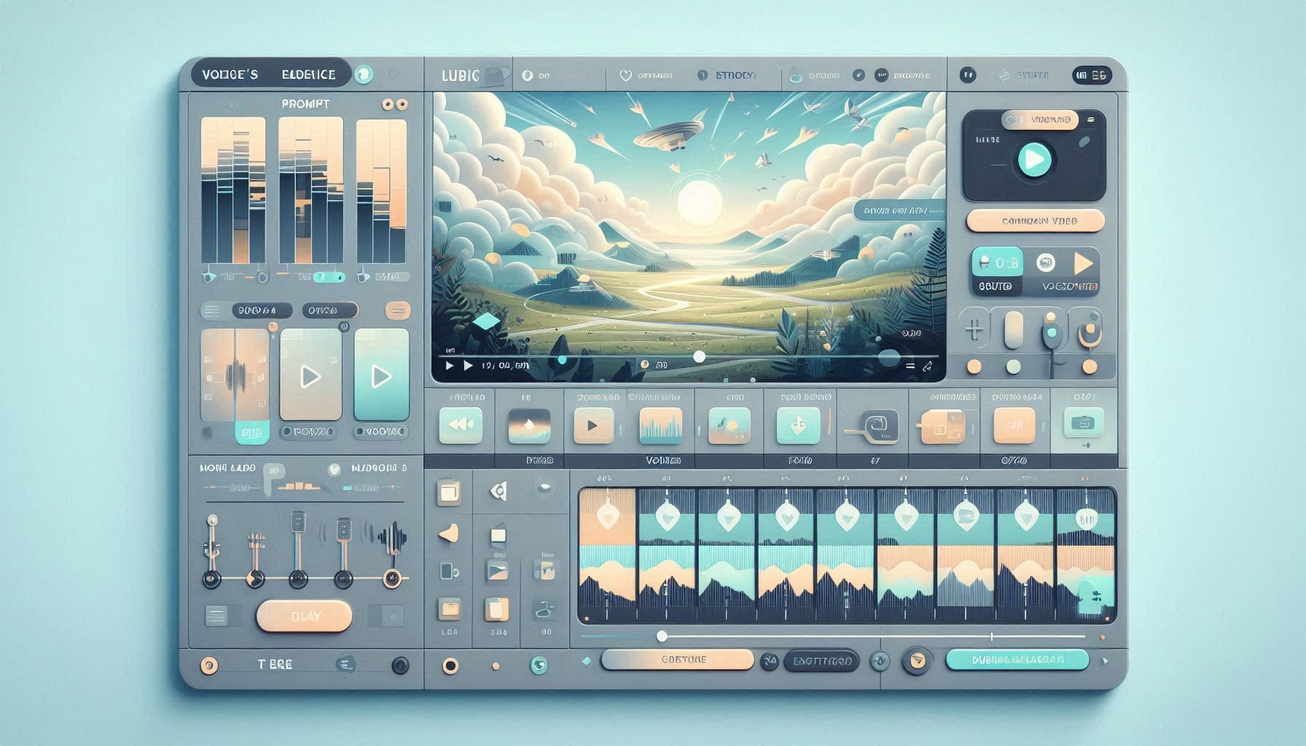
Task: Toggle the teal circle next to Voice's Eldeice title
Action: pos(363,74)
